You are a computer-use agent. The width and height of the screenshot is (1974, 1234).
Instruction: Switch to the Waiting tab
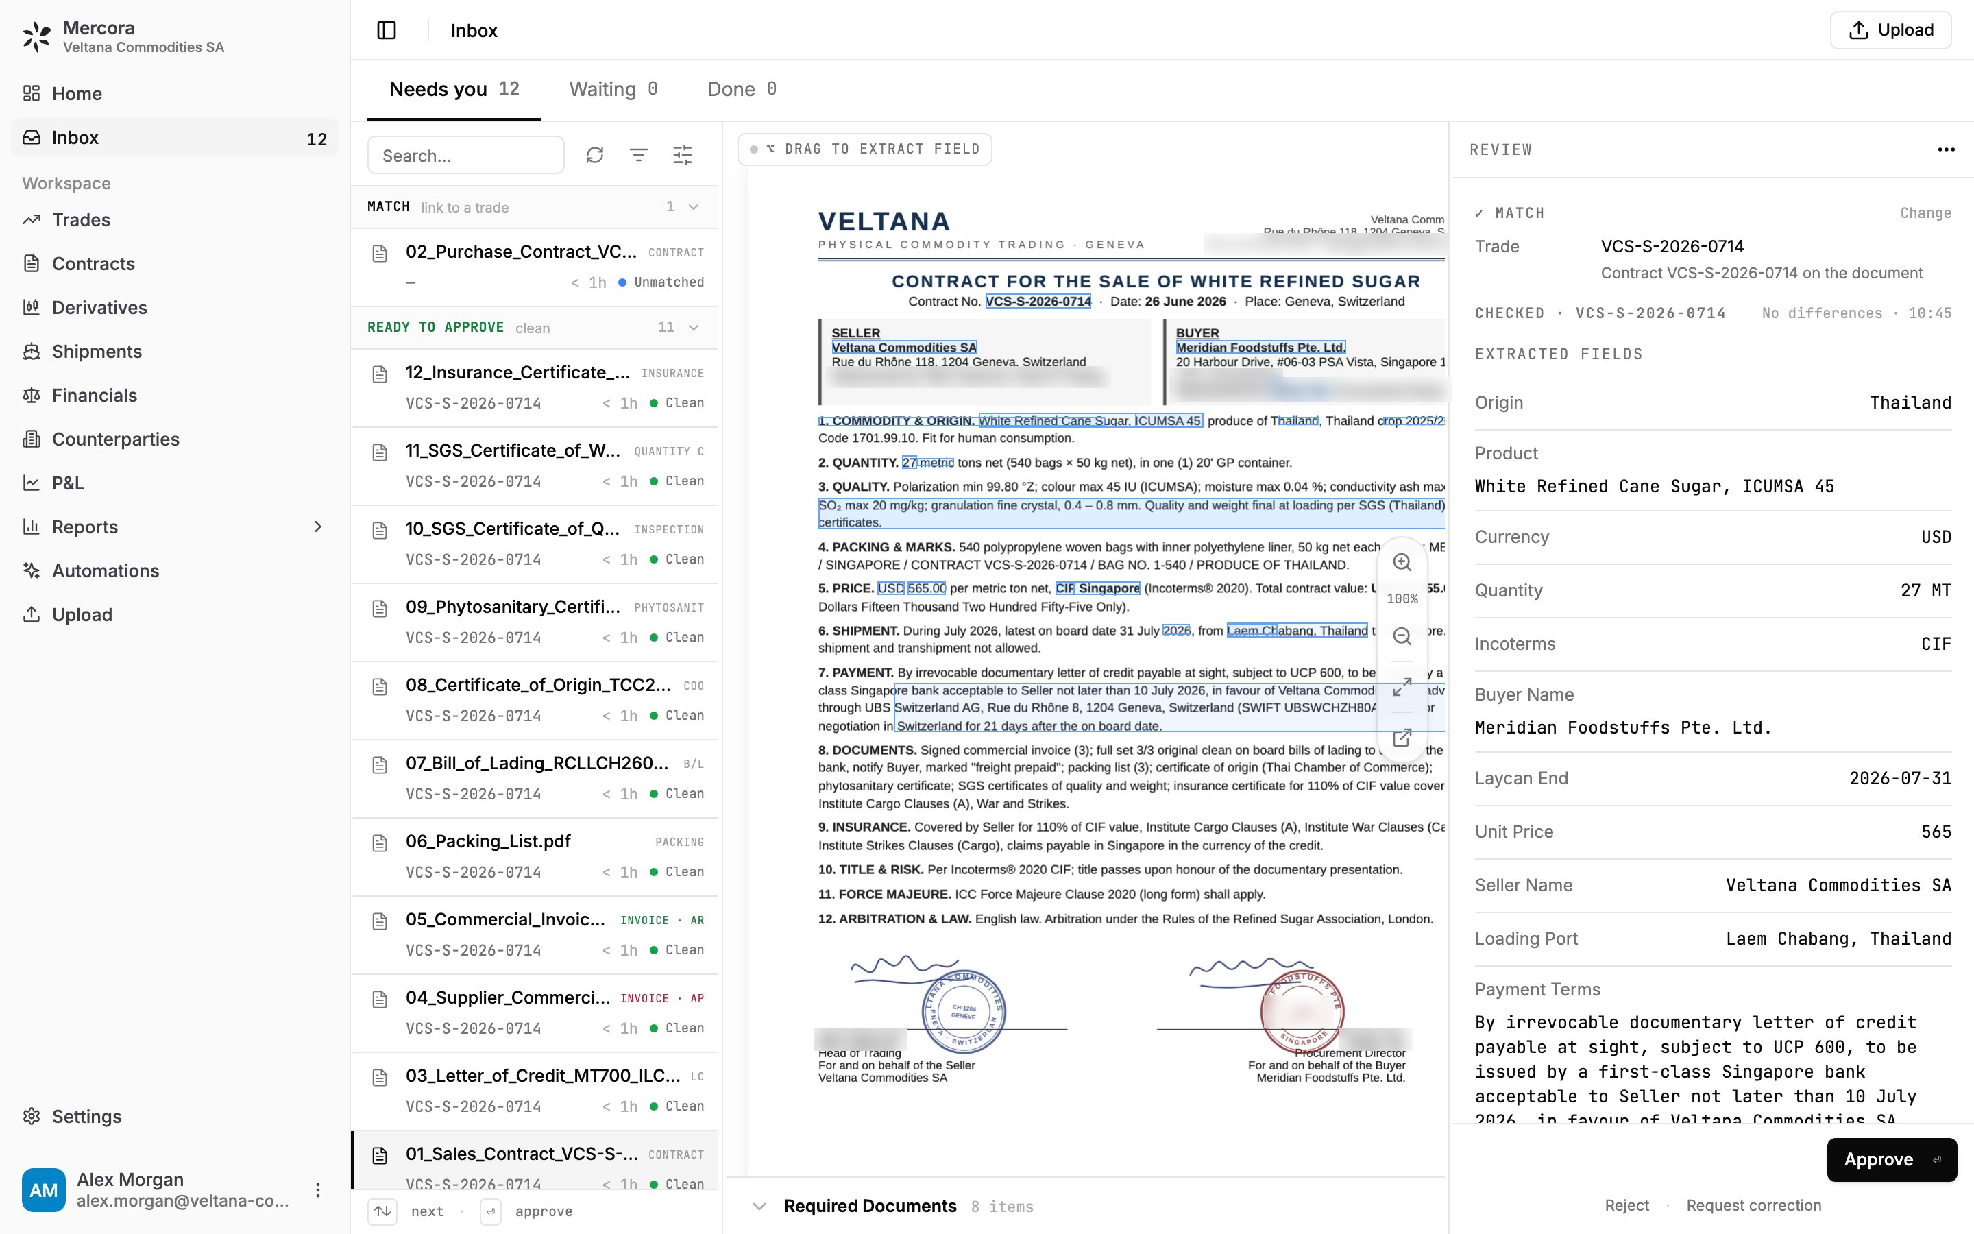click(x=613, y=89)
